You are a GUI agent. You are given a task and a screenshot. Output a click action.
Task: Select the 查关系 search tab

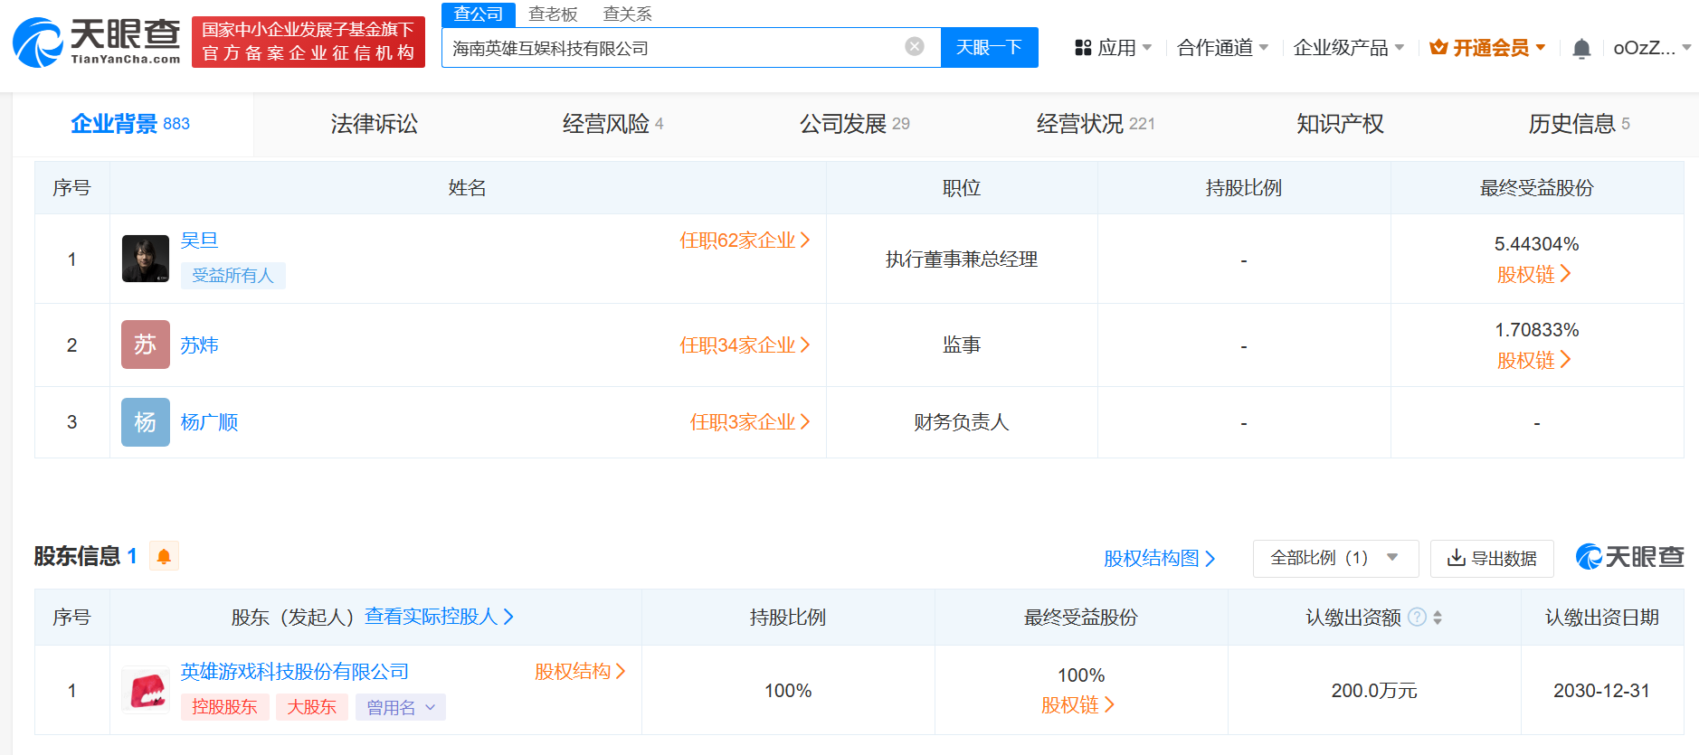(x=627, y=14)
